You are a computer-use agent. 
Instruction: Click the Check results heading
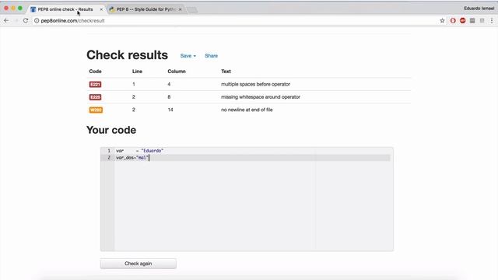point(127,55)
